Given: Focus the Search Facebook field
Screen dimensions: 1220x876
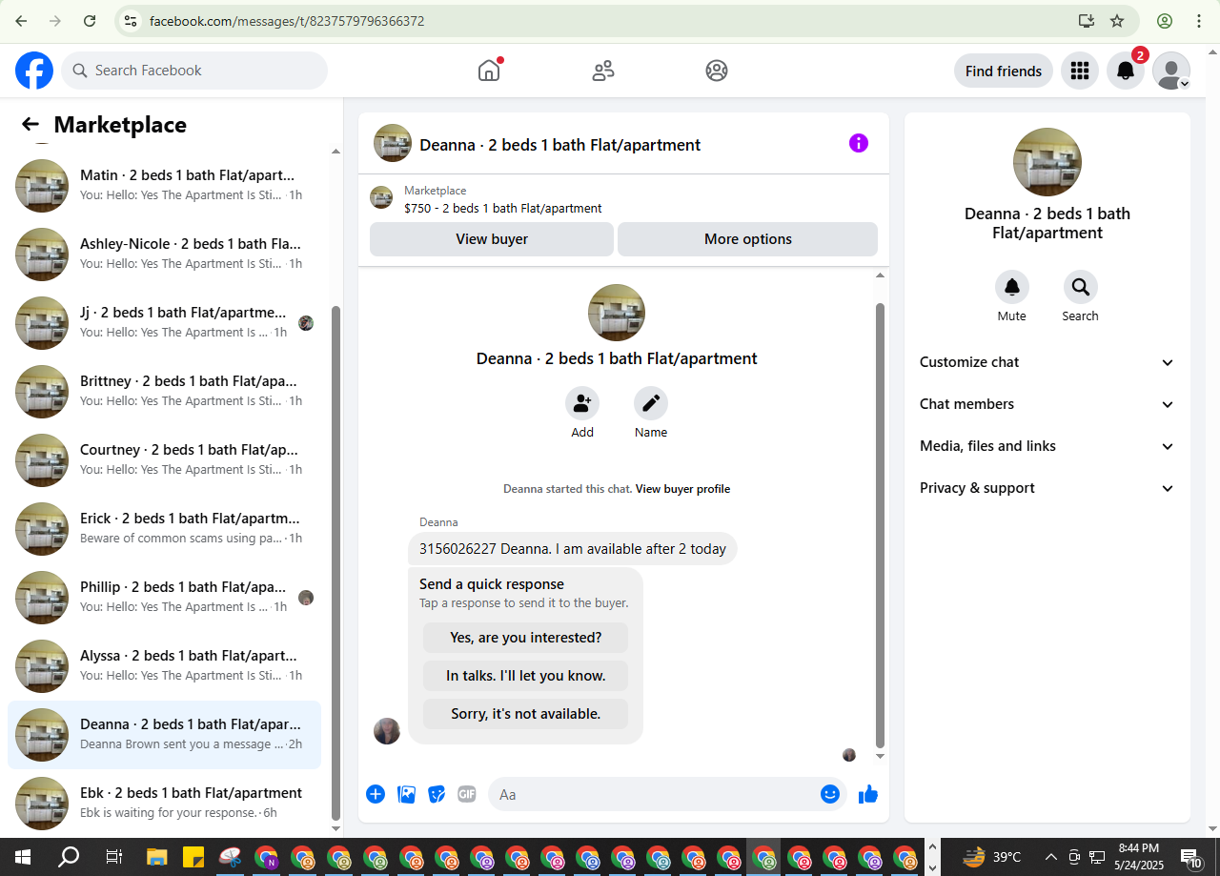Looking at the screenshot, I should [x=194, y=71].
